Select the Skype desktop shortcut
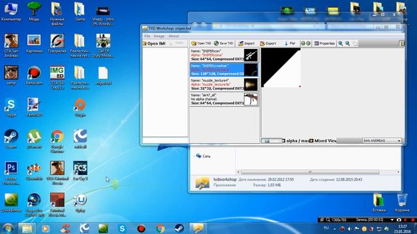Viewport: 417px width, 234px height. tap(11, 107)
